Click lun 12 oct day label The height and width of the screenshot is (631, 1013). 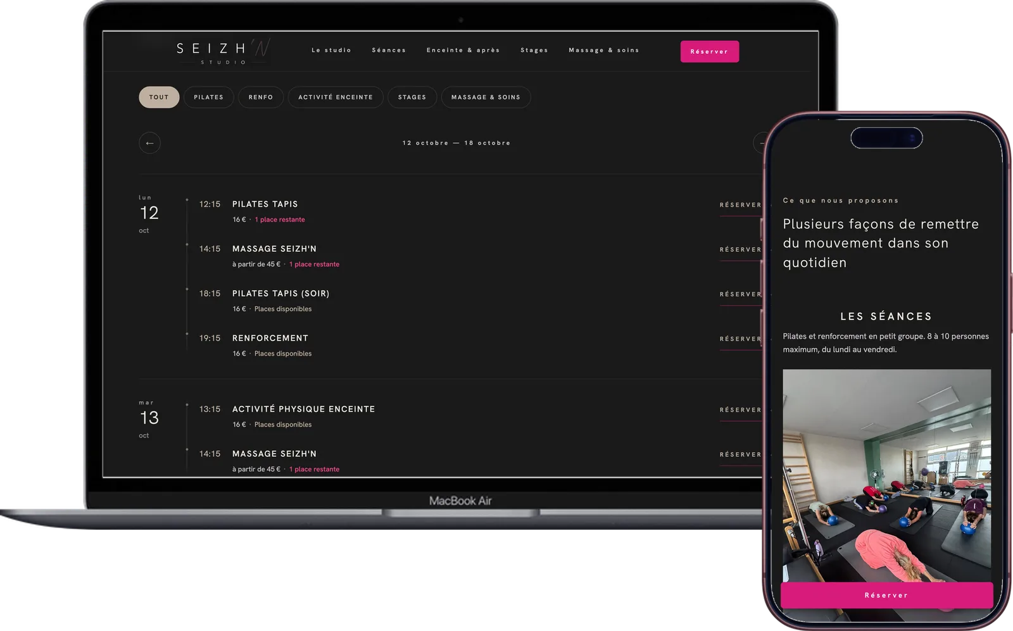149,214
